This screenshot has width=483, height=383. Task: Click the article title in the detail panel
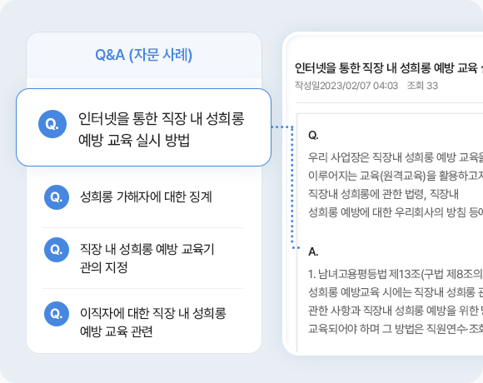click(388, 67)
